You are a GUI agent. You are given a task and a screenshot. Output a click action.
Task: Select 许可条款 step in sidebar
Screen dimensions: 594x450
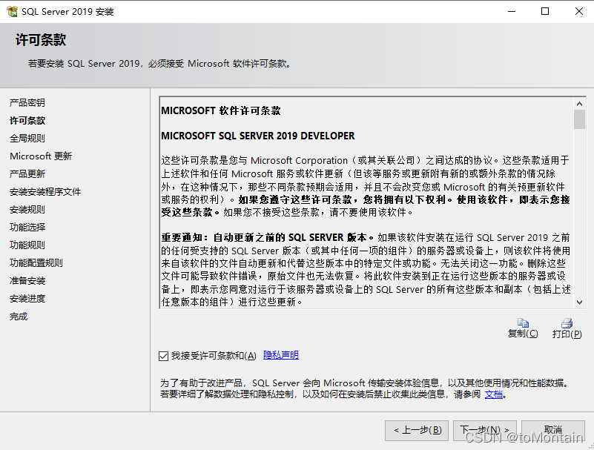(27, 120)
